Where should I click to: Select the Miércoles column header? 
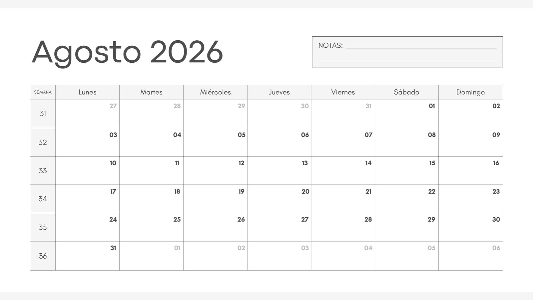point(216,92)
